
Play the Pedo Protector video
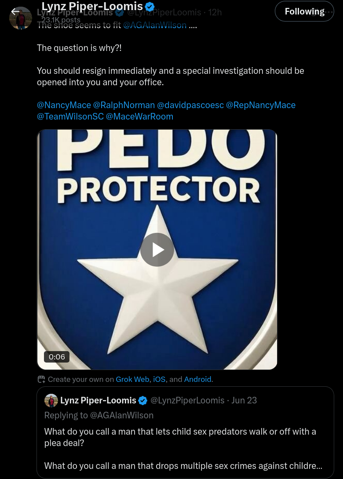[x=157, y=250]
